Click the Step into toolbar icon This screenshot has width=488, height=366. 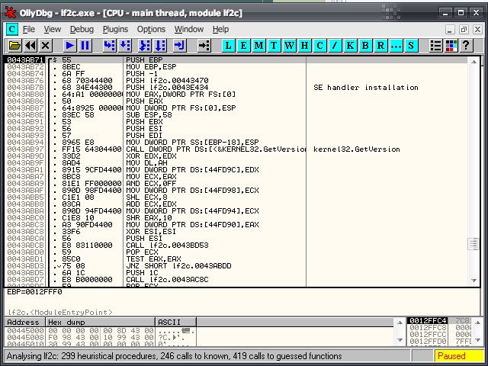(109, 46)
